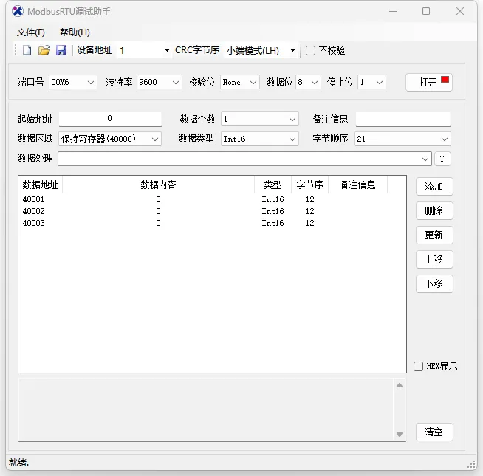Image resolution: width=483 pixels, height=476 pixels.
Task: Click the Open folder icon in toolbar
Action: click(x=44, y=50)
